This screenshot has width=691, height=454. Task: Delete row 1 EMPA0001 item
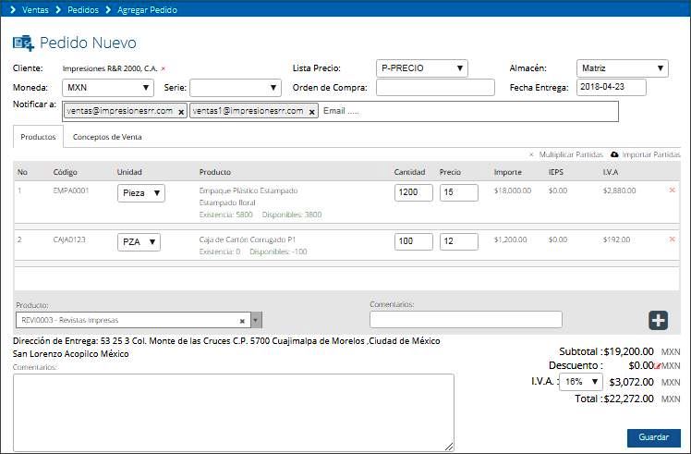pyautogui.click(x=672, y=190)
